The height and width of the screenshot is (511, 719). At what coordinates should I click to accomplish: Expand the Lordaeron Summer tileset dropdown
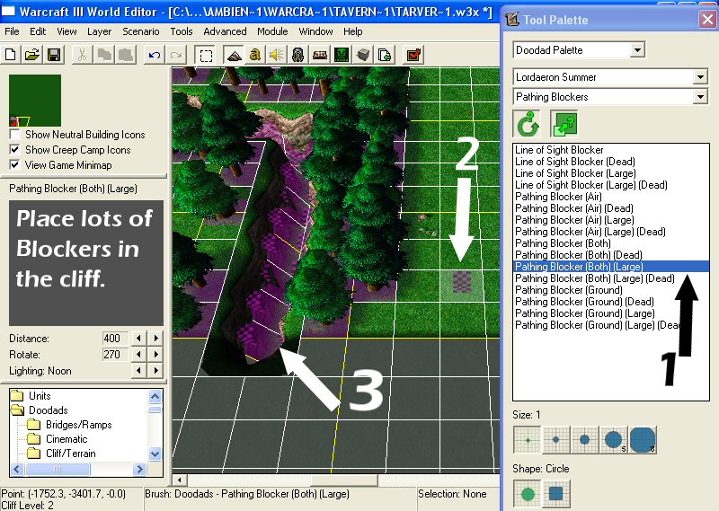(610, 77)
